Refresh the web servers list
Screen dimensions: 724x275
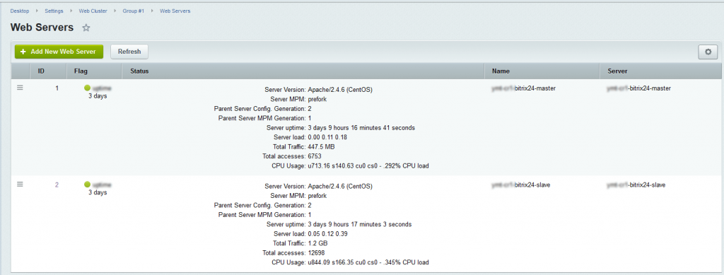pos(129,52)
